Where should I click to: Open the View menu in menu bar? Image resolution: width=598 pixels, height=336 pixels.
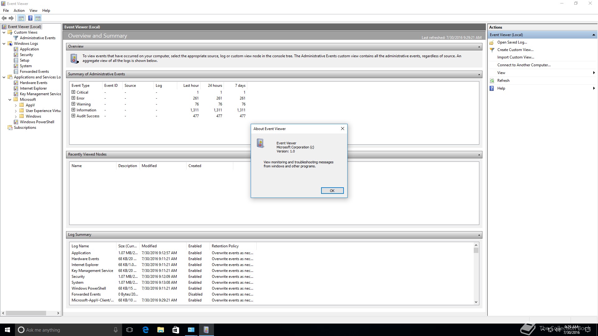33,11
